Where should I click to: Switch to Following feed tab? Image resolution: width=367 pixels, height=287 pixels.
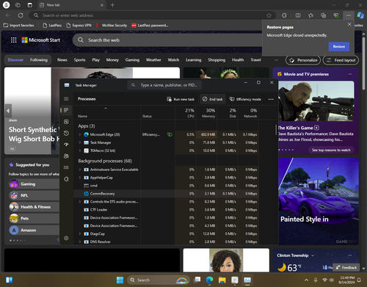click(x=39, y=60)
